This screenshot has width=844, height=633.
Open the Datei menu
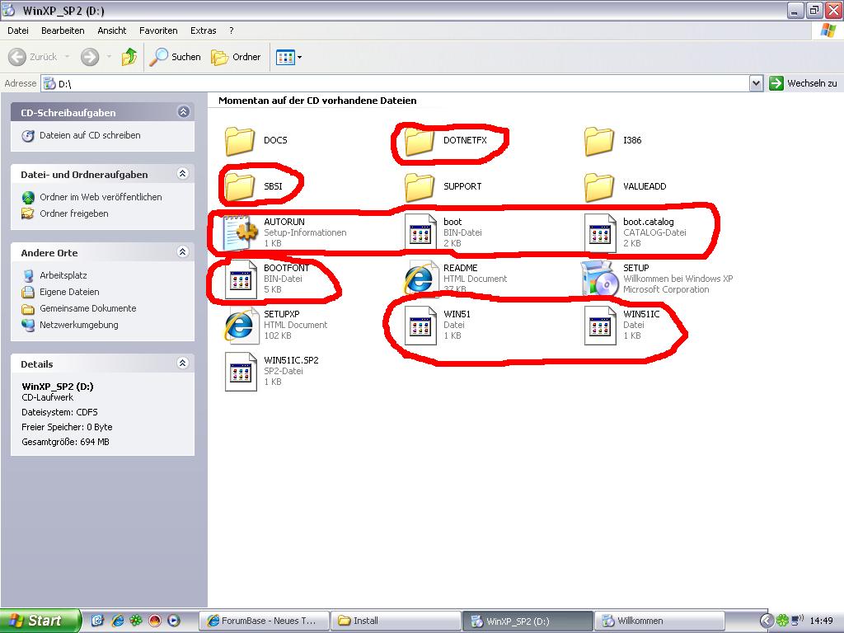pos(18,30)
